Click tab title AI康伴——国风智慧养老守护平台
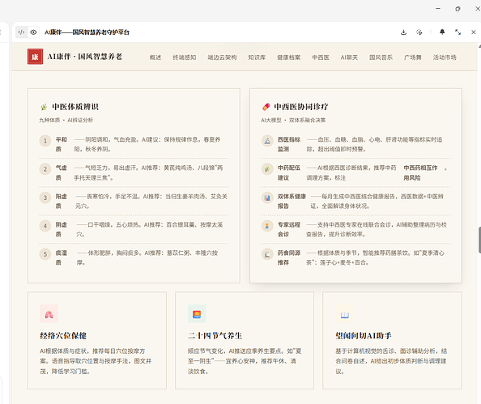 [x=87, y=32]
